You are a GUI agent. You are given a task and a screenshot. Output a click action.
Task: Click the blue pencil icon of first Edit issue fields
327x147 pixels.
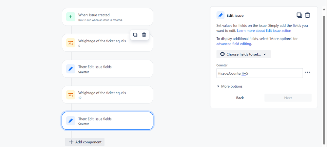click(x=71, y=69)
